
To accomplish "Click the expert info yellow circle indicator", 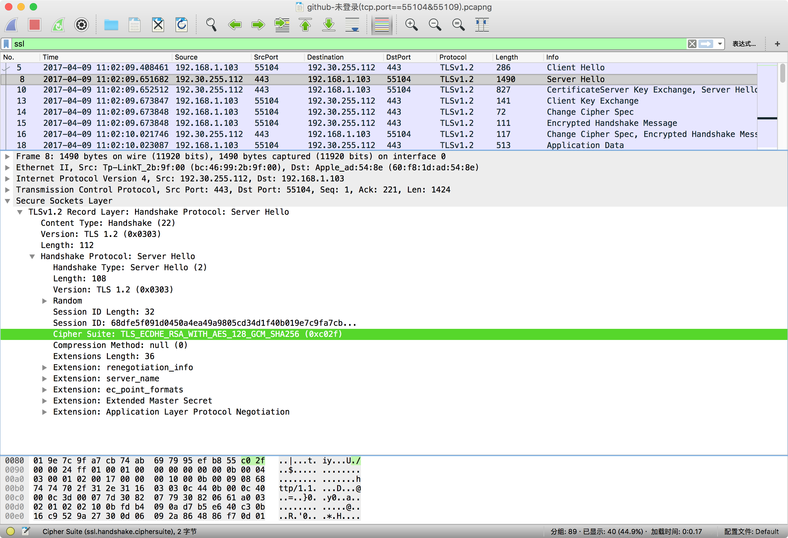I will [11, 531].
